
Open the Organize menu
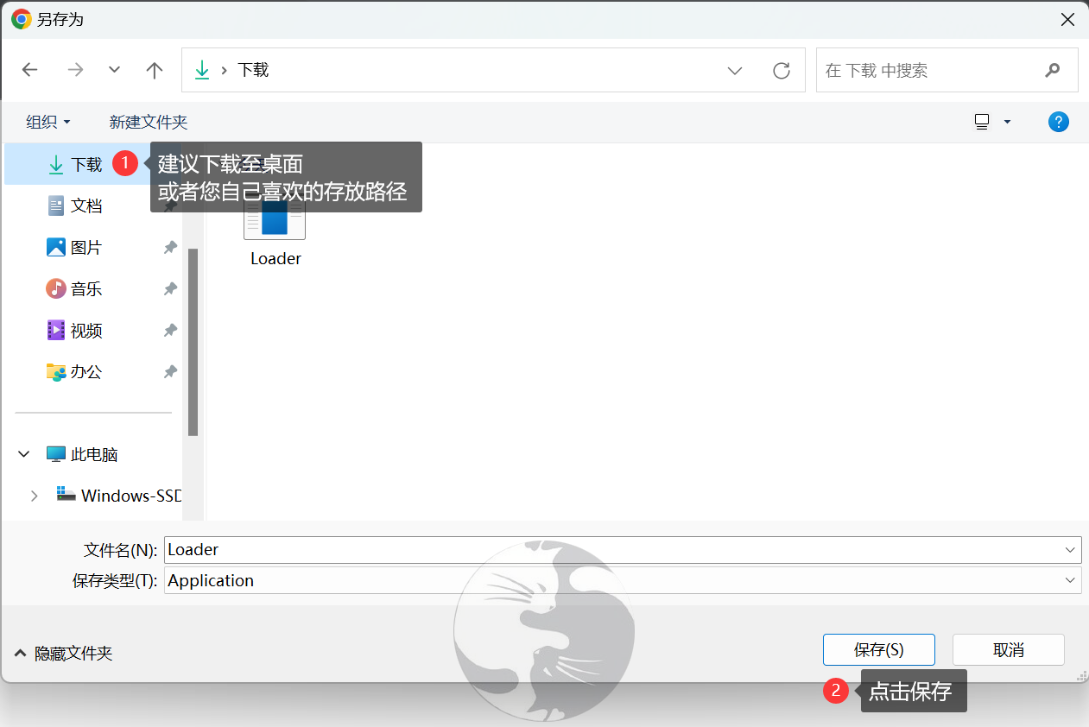tap(48, 122)
